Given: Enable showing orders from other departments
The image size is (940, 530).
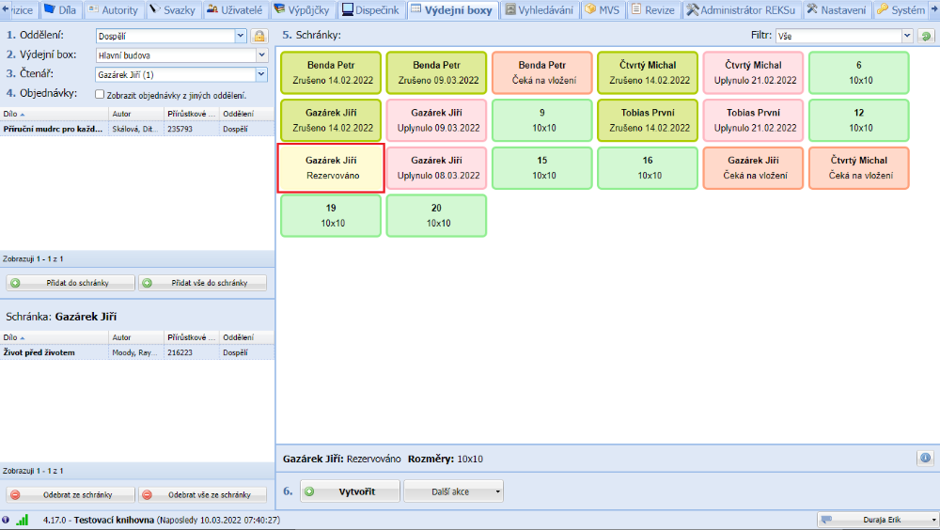Looking at the screenshot, I should click(x=101, y=95).
